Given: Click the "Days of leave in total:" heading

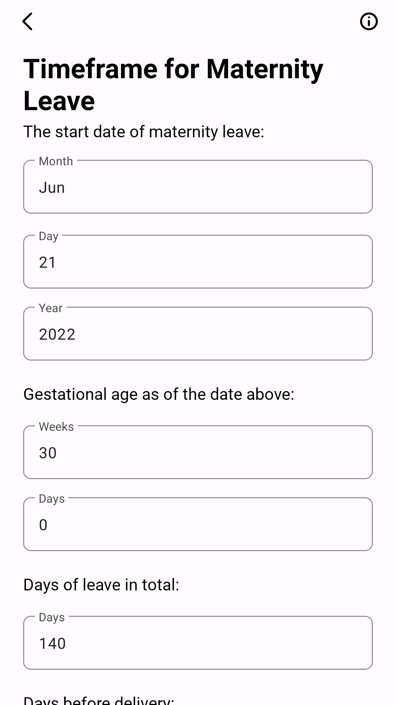Looking at the screenshot, I should coord(101,585).
